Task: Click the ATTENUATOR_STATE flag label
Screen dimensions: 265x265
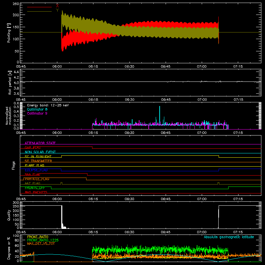Action: click(x=40, y=143)
